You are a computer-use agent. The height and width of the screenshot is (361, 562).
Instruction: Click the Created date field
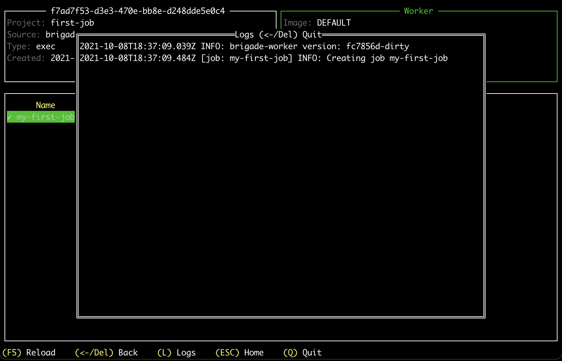tap(41, 58)
